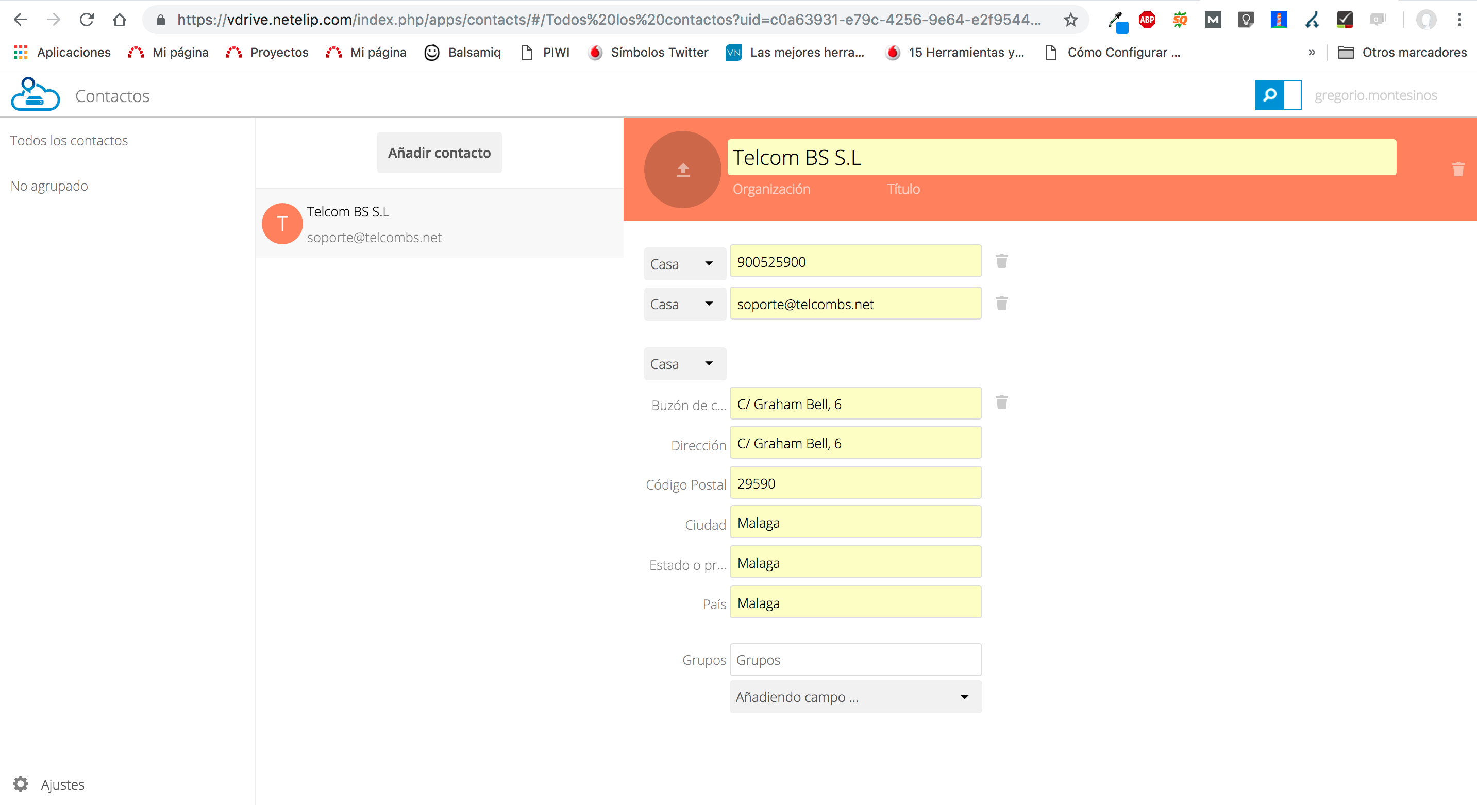Click Añadir contacto button
The height and width of the screenshot is (805, 1477).
pyautogui.click(x=439, y=153)
